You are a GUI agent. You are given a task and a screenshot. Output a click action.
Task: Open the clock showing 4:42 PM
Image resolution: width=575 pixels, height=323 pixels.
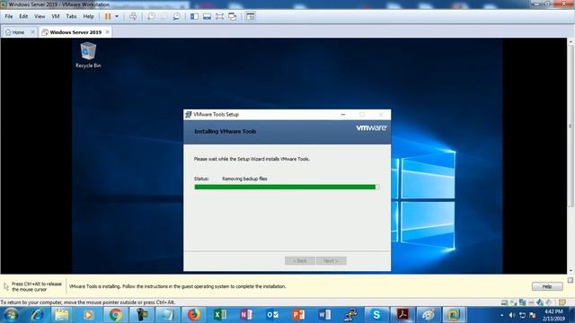pos(553,315)
